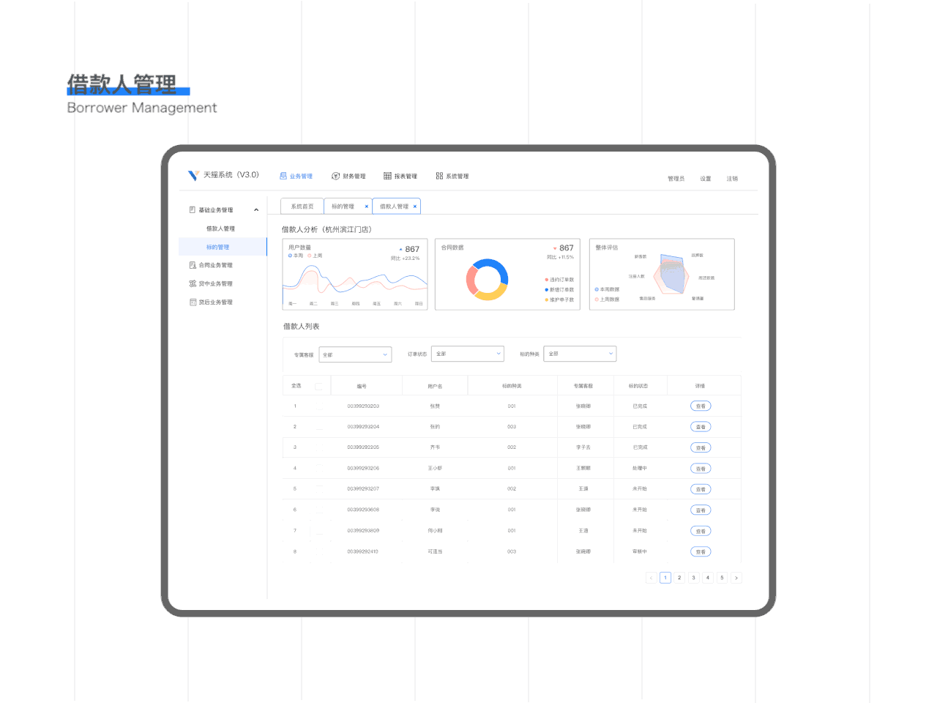Go to previous page with pagination arrow

652,578
